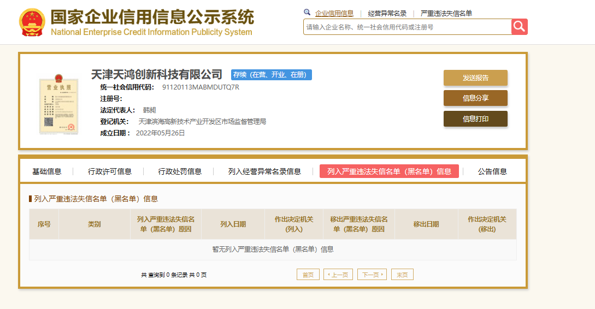Click the 序号 column header
The image size is (595, 309).
(x=44, y=224)
